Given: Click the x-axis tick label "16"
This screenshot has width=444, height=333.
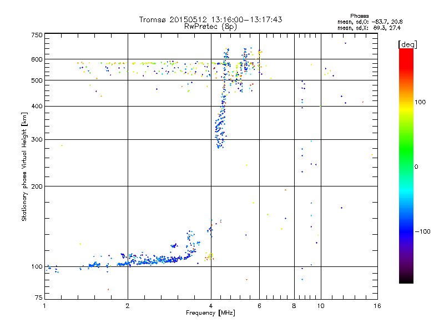Looking at the screenshot, I should pyautogui.click(x=377, y=306).
